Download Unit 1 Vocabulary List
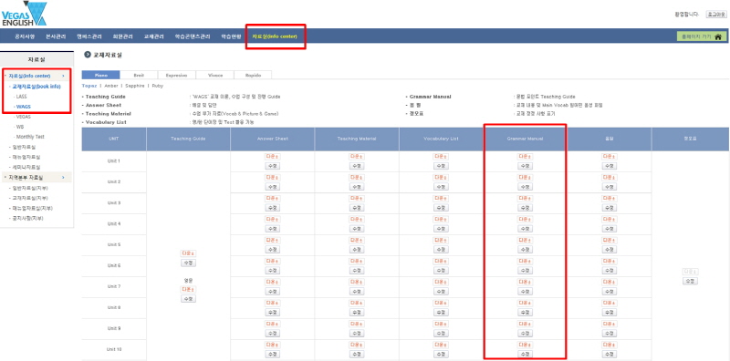 441,157
